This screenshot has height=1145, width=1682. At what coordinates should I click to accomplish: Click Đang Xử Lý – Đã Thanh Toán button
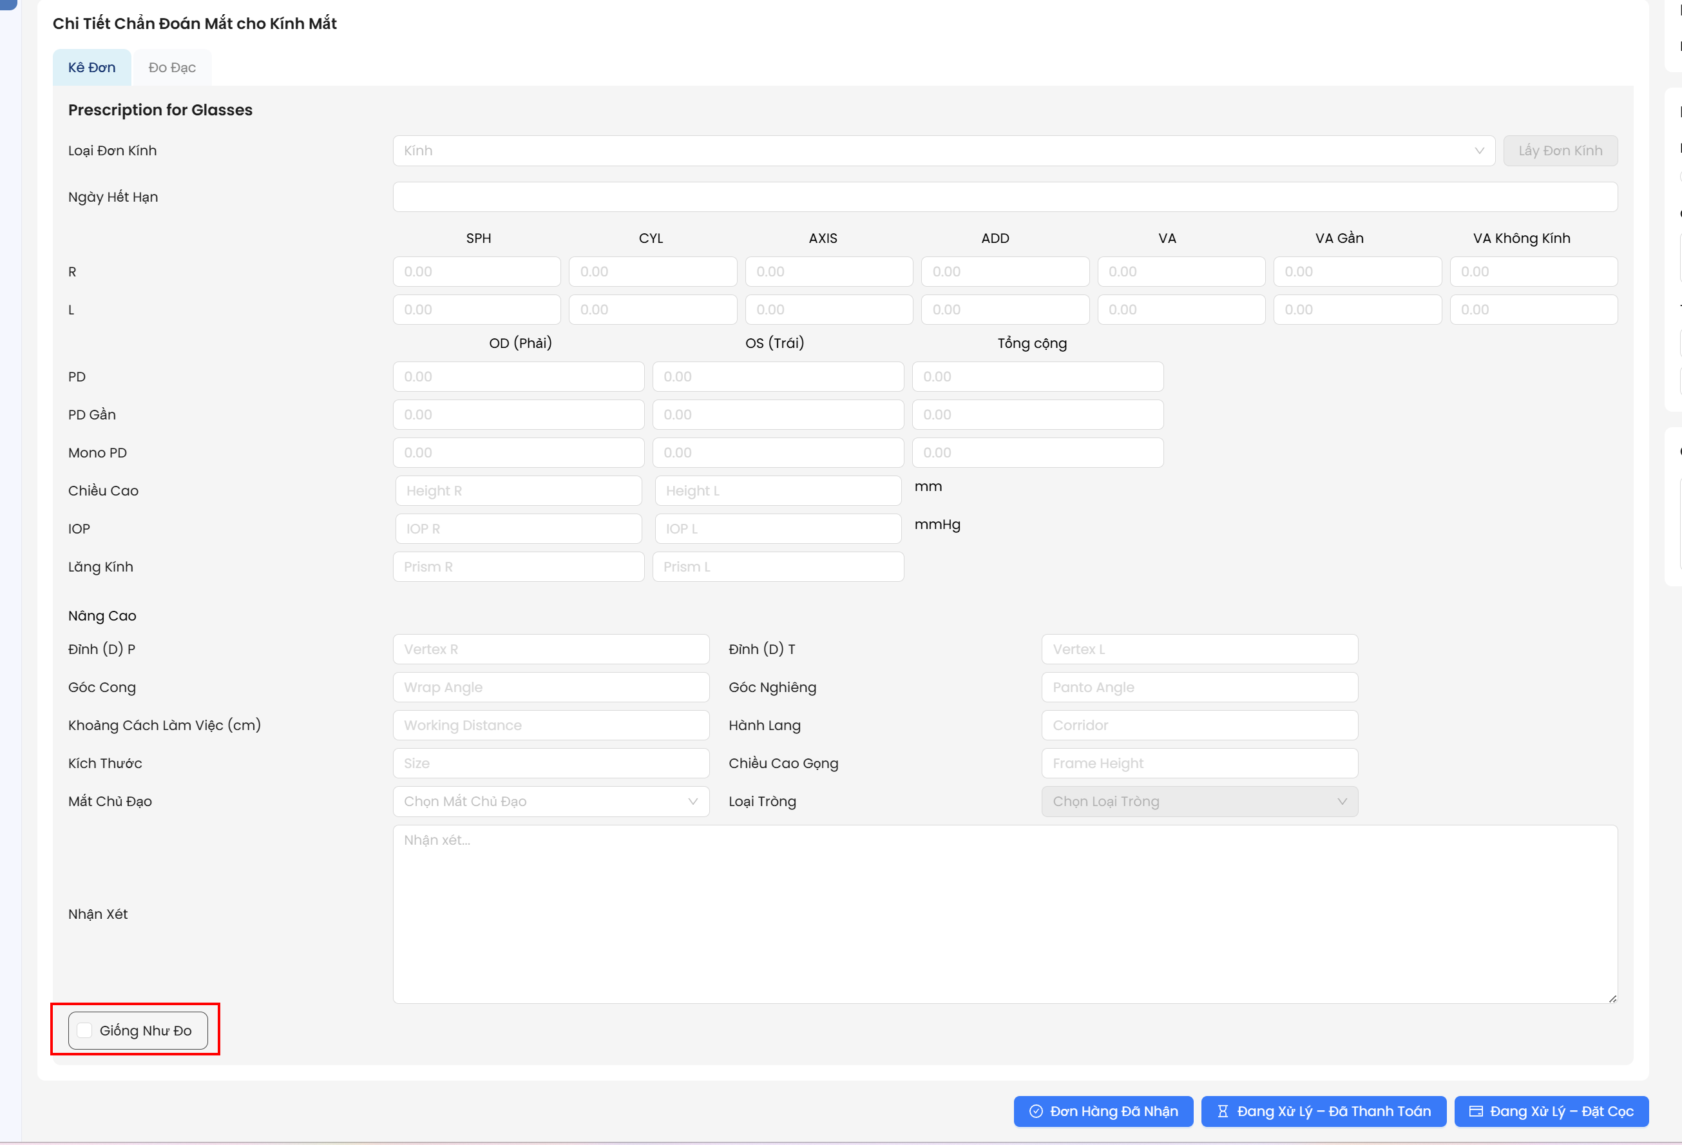point(1324,1111)
